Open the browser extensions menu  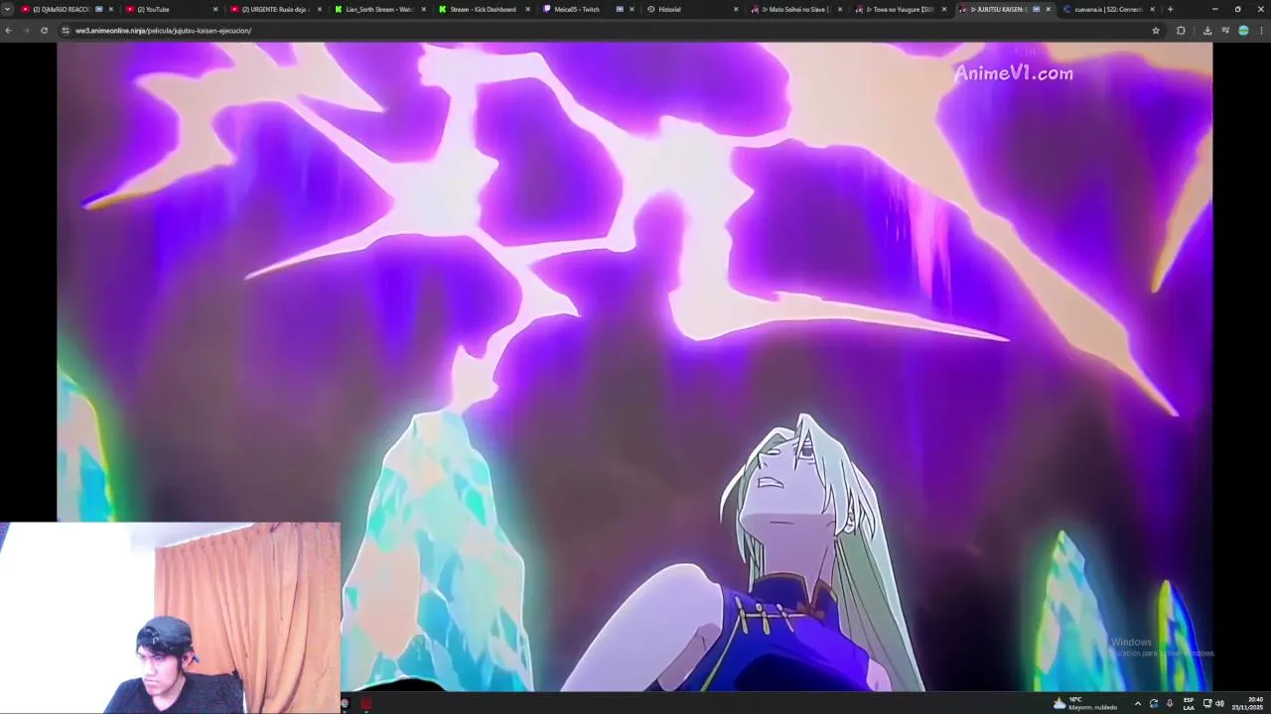1181,30
